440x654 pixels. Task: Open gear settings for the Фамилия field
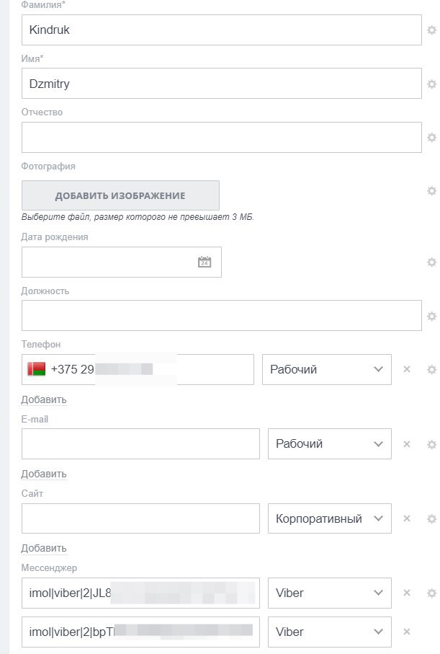[x=431, y=30]
